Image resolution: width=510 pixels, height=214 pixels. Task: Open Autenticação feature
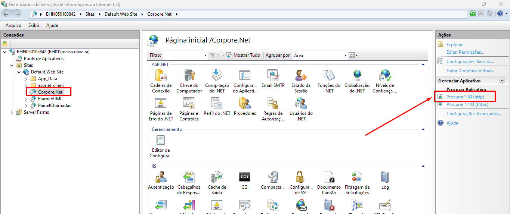tap(161, 180)
